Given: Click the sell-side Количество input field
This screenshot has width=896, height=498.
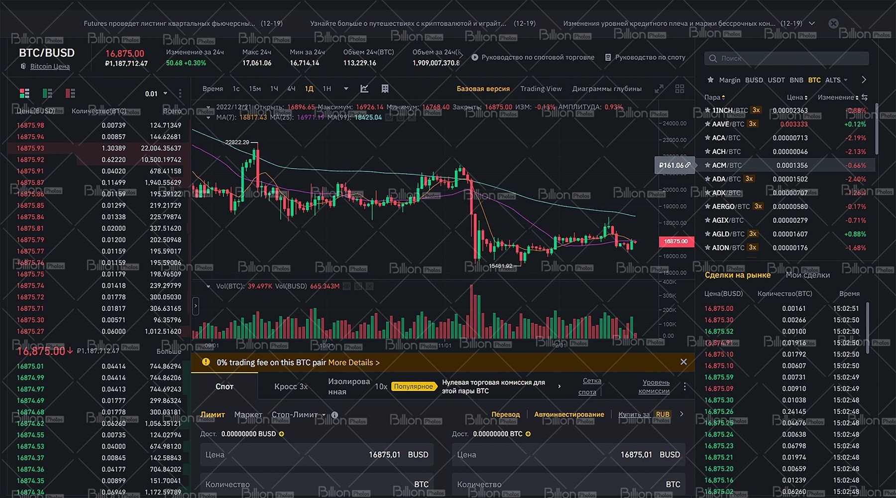Looking at the screenshot, I should tap(568, 484).
